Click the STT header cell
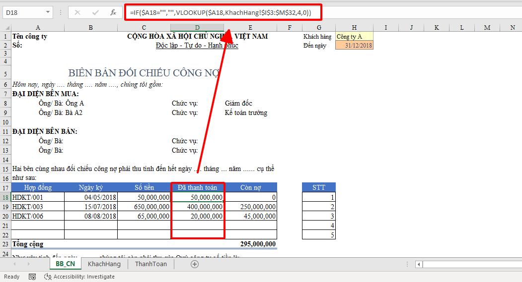Screen dimensions: 522x282 coord(318,188)
